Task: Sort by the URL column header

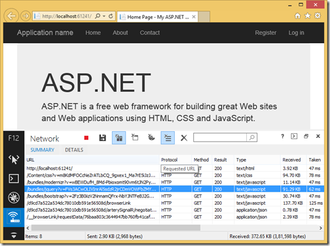Action: 92,160
